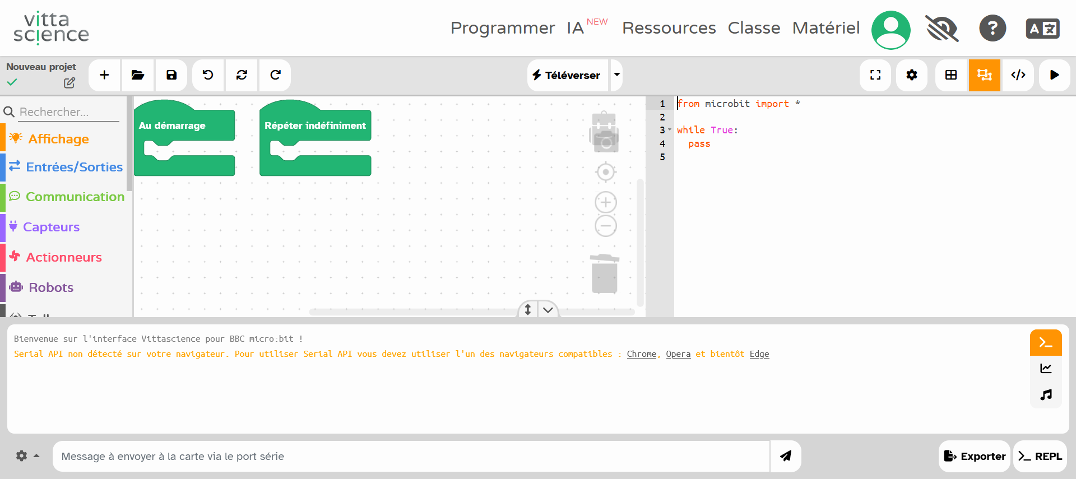Enter fullscreen mode with the expand icon

point(875,75)
